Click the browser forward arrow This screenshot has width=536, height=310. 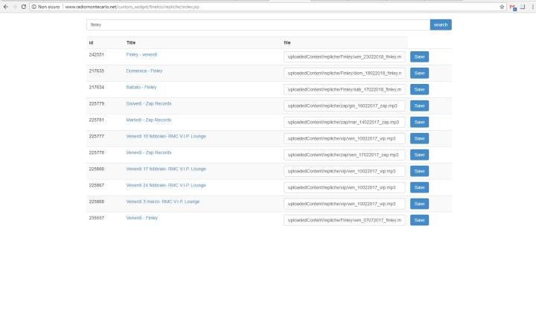14,6
